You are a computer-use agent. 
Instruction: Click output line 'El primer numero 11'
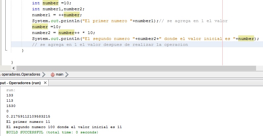(x=28, y=121)
